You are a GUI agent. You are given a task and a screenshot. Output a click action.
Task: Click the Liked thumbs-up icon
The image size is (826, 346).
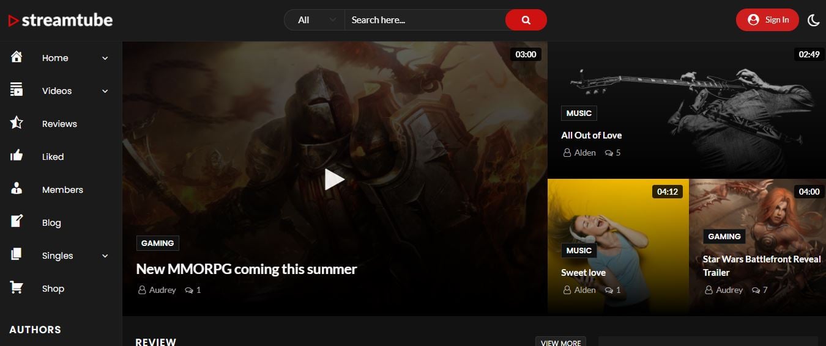(17, 156)
